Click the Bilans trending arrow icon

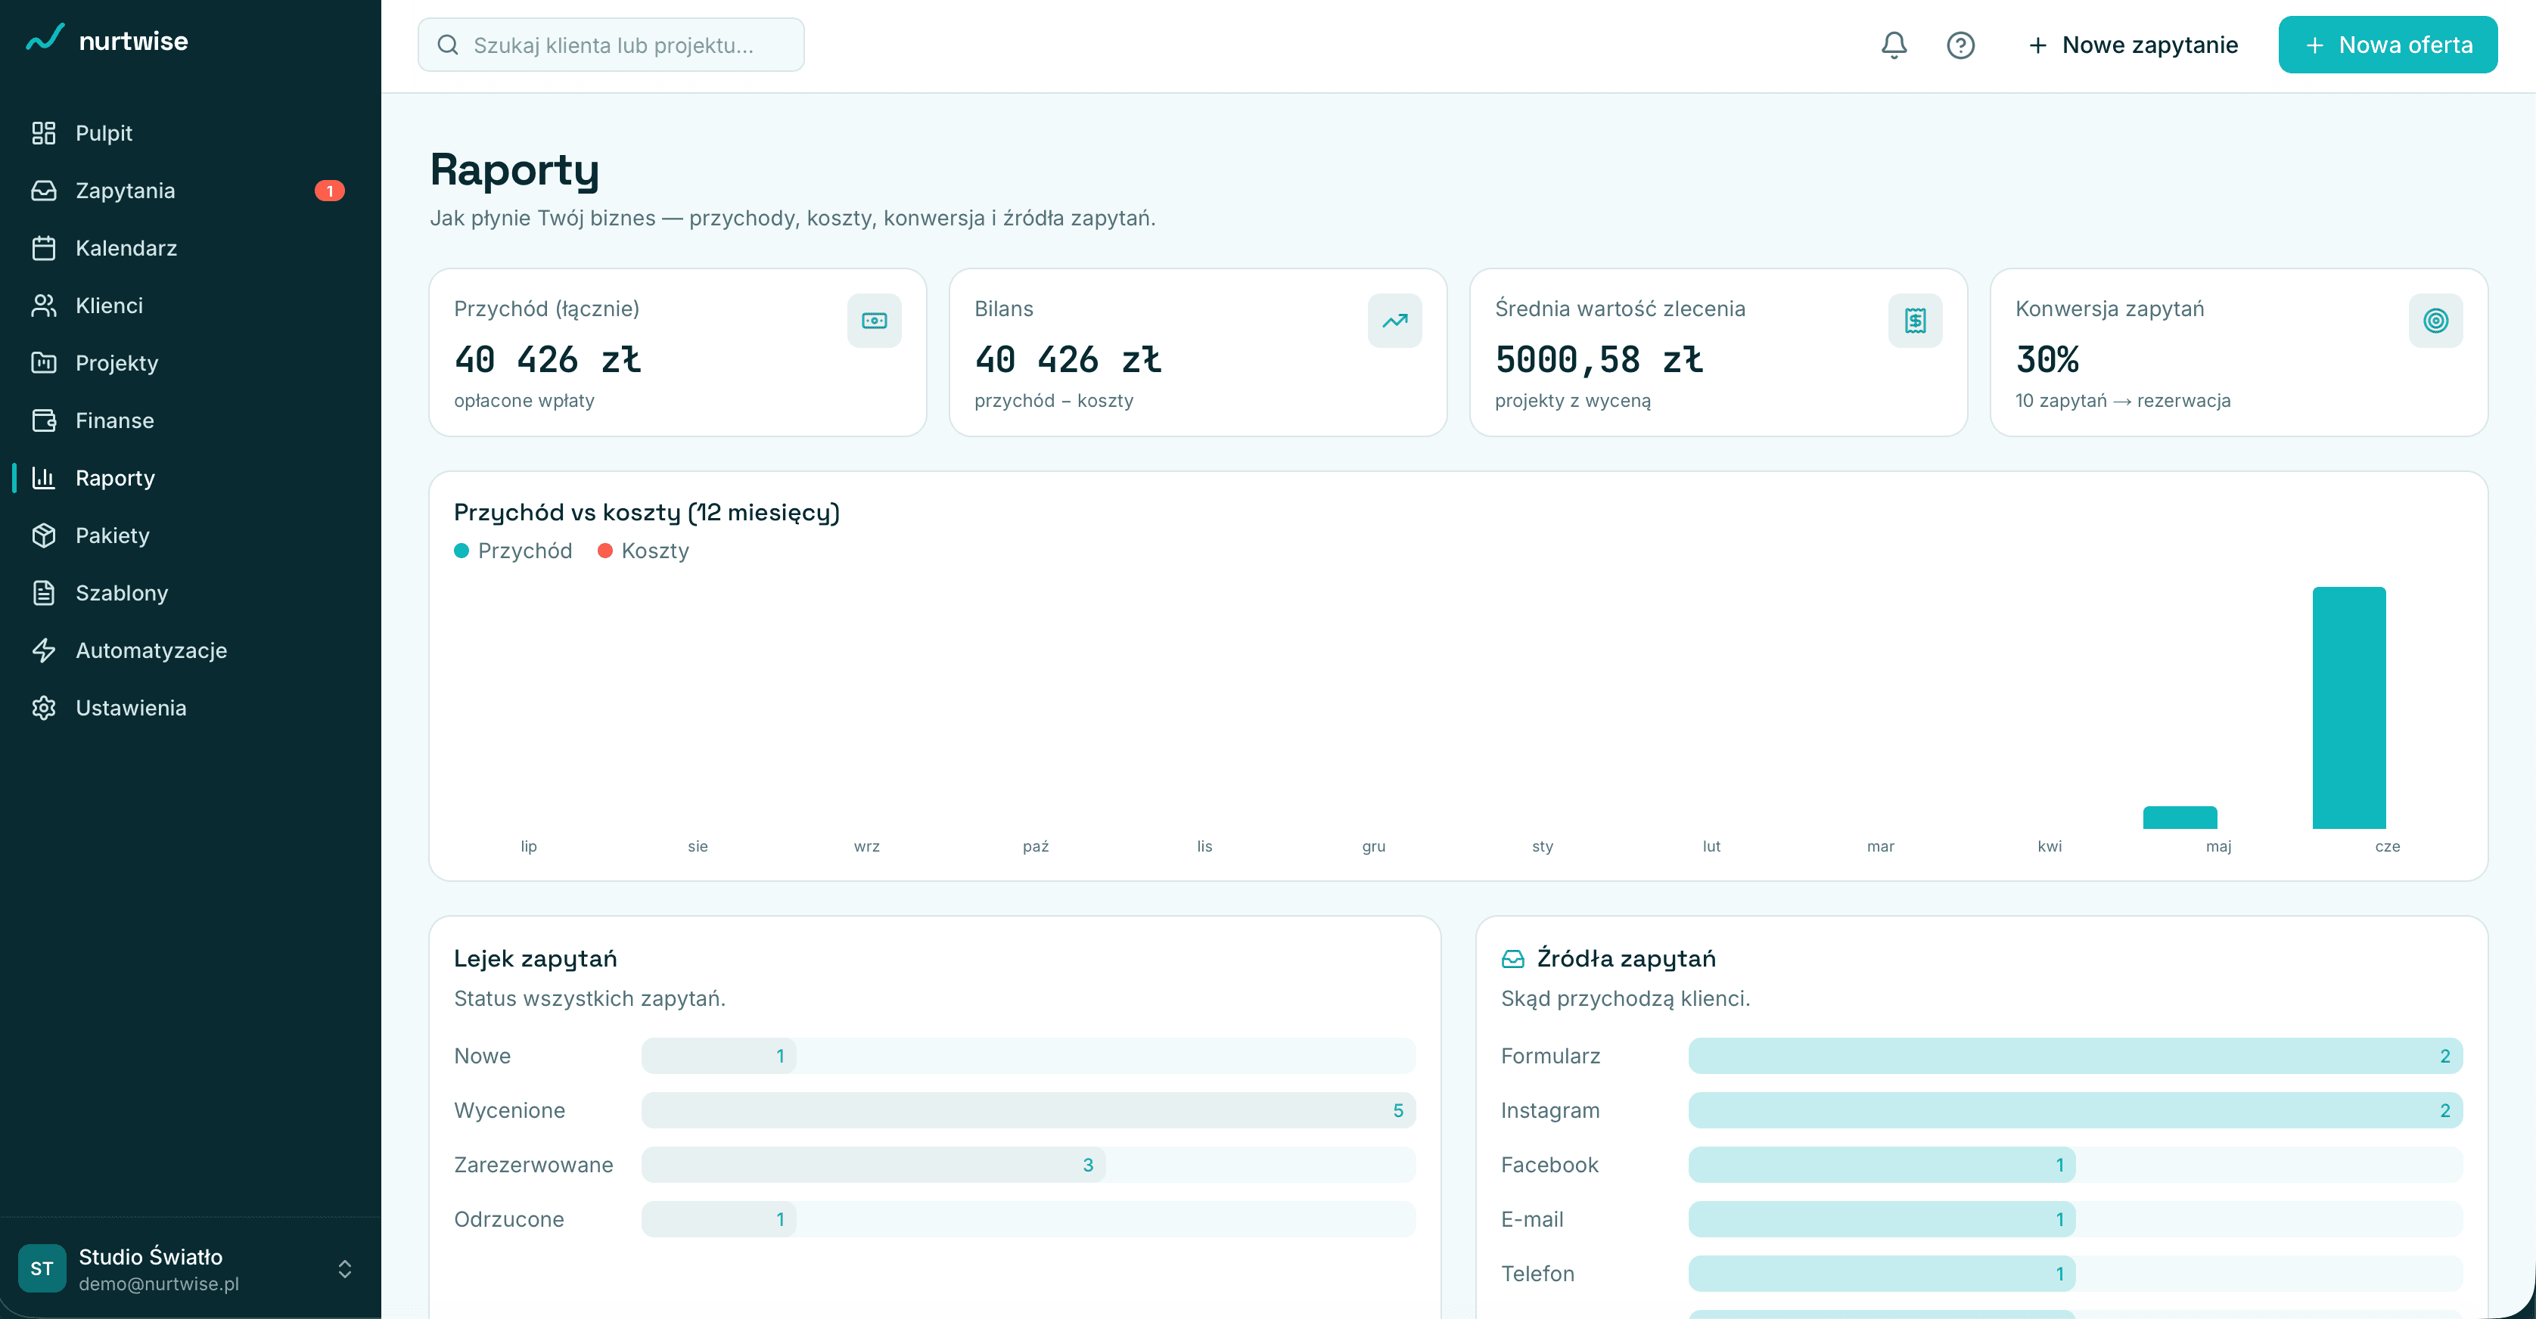[1394, 321]
